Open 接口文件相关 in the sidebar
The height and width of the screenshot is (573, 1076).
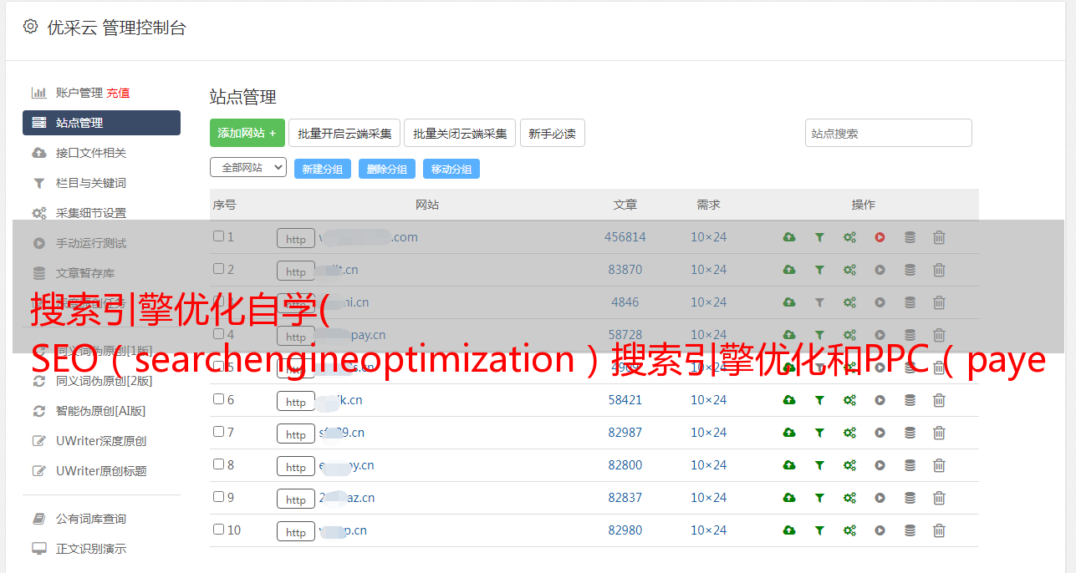pyautogui.click(x=91, y=153)
